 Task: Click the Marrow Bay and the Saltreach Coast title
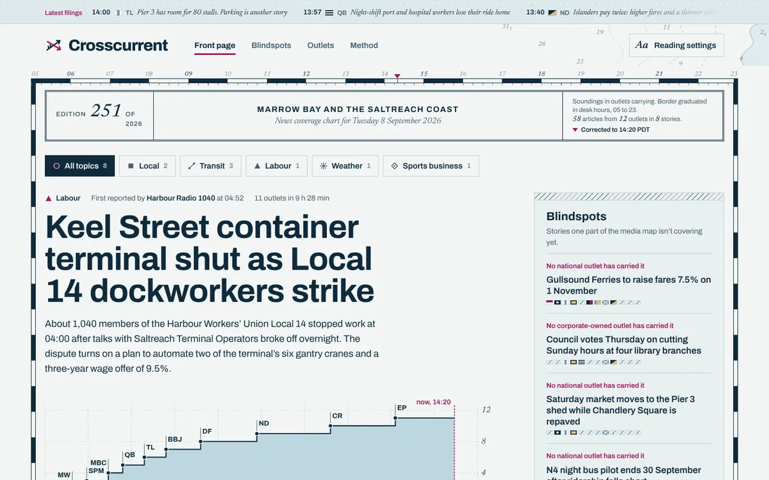(358, 109)
